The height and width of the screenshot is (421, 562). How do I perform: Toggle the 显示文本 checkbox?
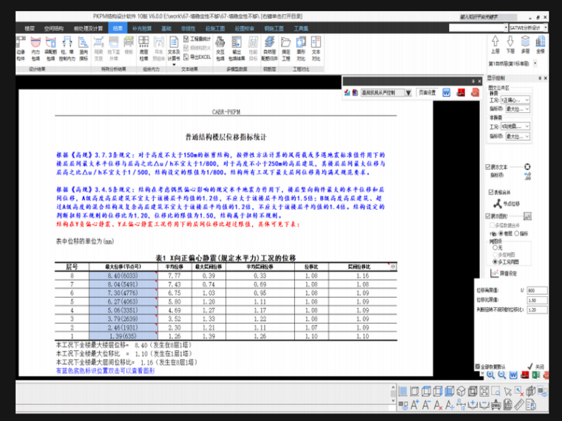coord(488,167)
